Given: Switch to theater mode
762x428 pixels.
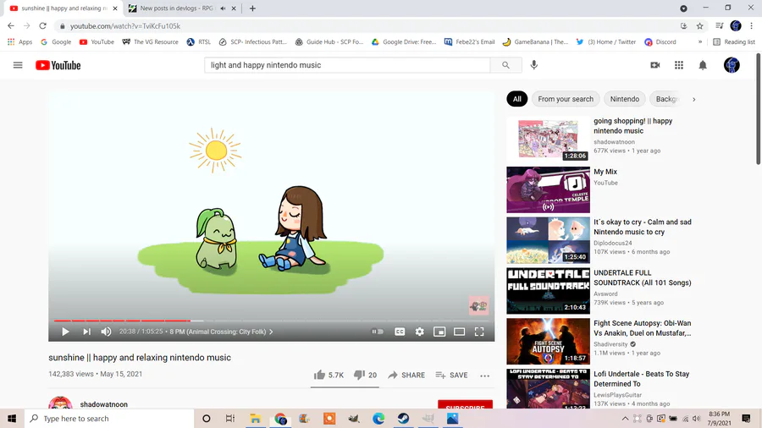Looking at the screenshot, I should click(459, 332).
